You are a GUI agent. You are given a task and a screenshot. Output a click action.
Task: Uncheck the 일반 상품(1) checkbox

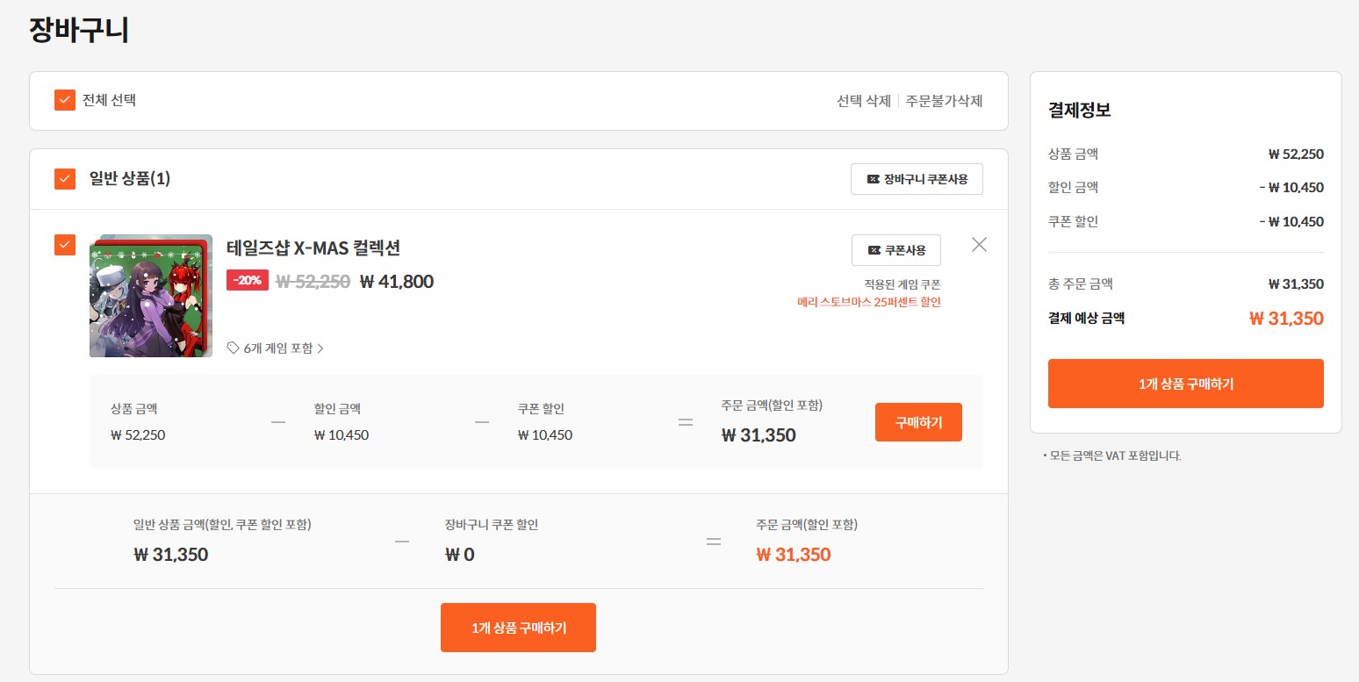(x=65, y=179)
